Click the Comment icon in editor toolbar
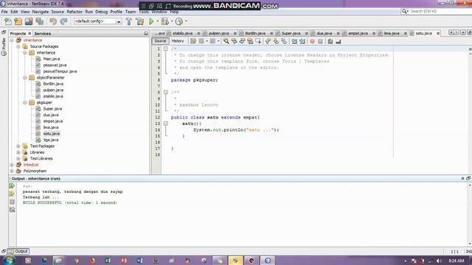 click(x=330, y=41)
